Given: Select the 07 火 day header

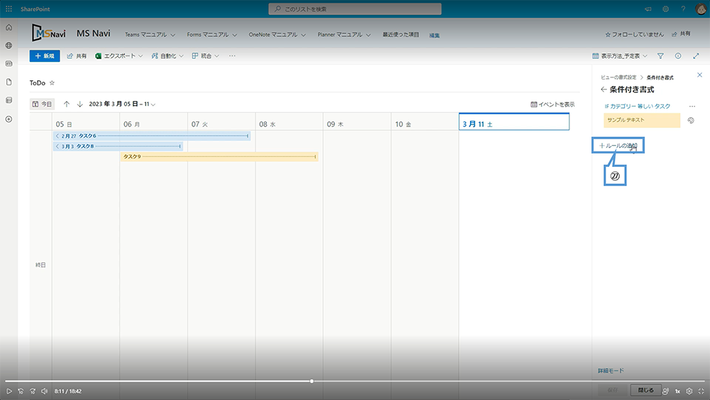Looking at the screenshot, I should [222, 124].
